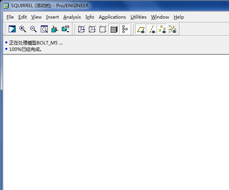
Task: Switch to Shaded display mode
Action: coord(114,29)
